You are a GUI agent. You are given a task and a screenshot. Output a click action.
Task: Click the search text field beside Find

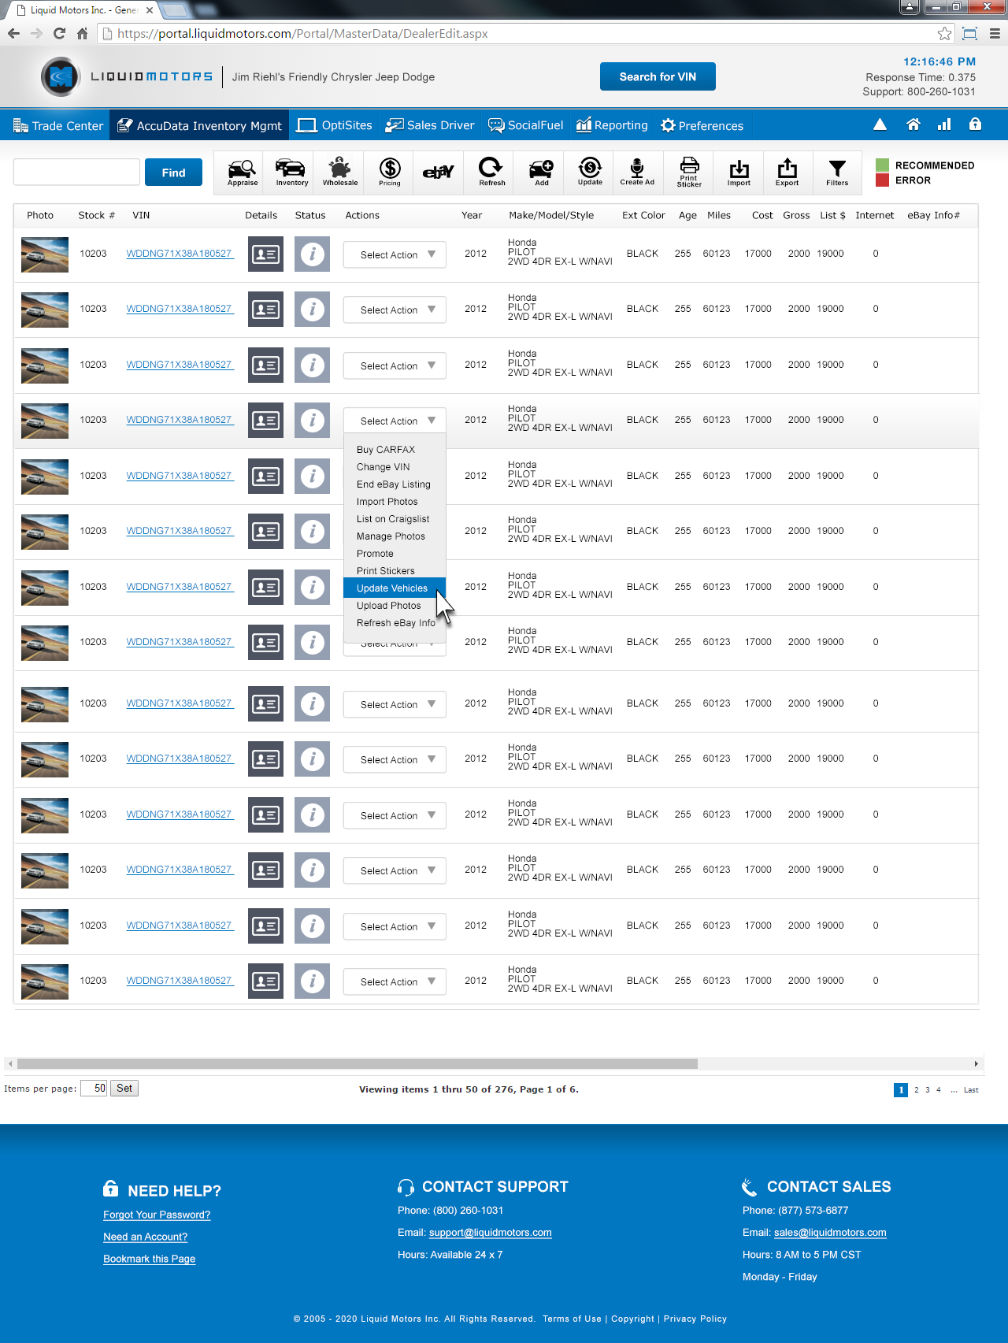[76, 173]
